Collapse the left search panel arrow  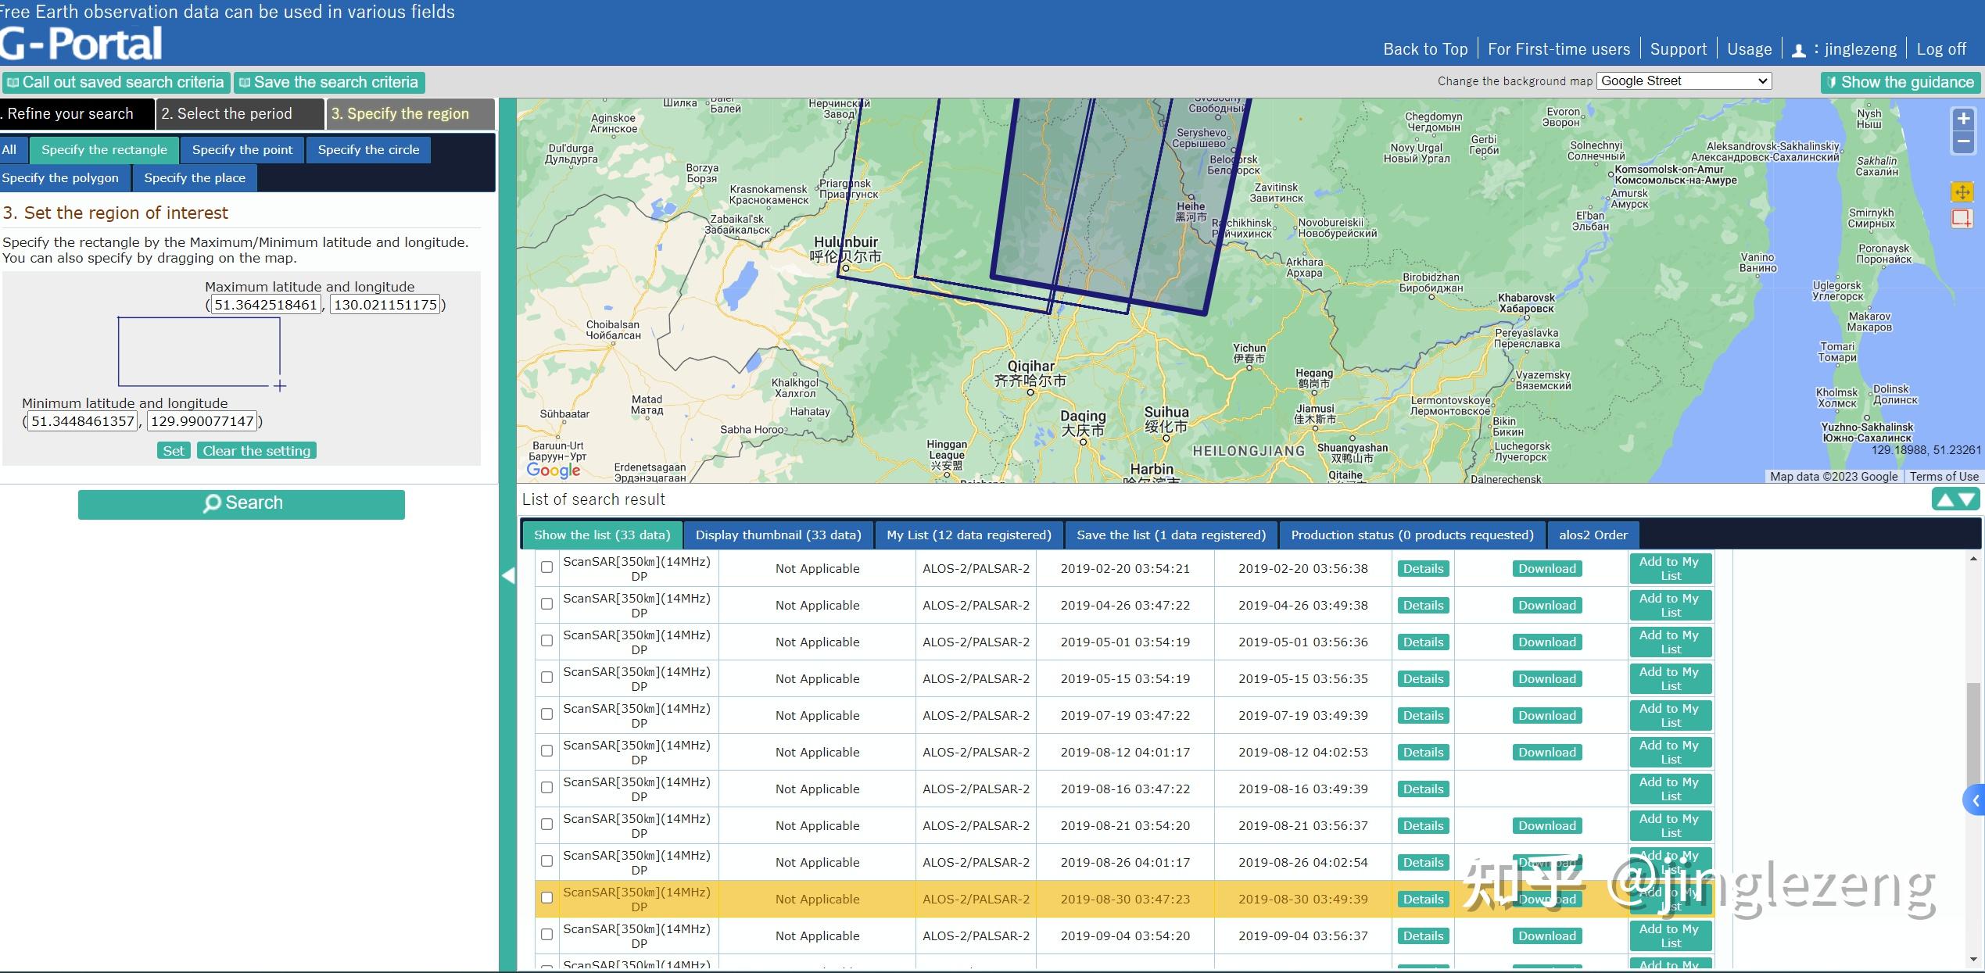tap(508, 576)
